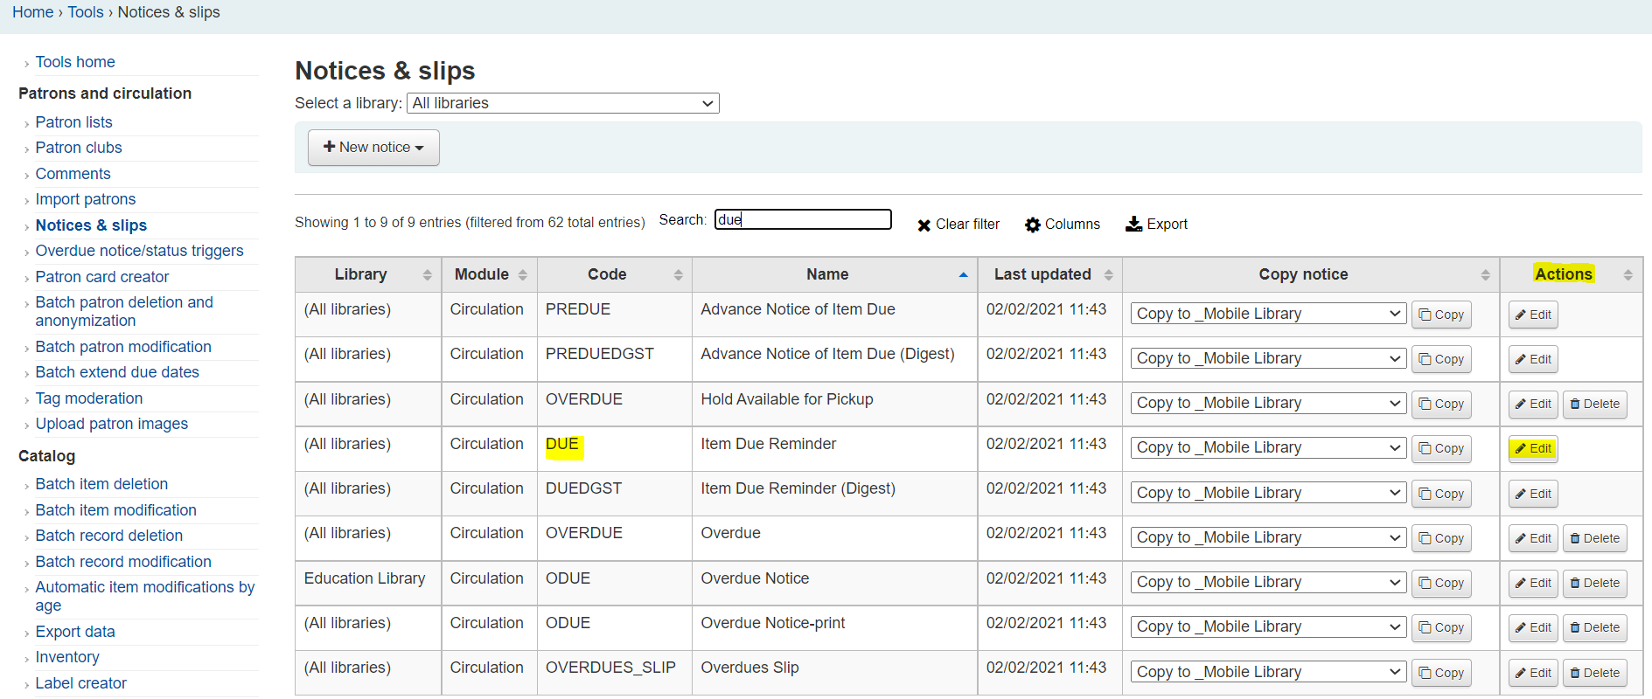This screenshot has height=699, width=1652.
Task: Edit the PREDUEDGST notice
Action: [1533, 359]
